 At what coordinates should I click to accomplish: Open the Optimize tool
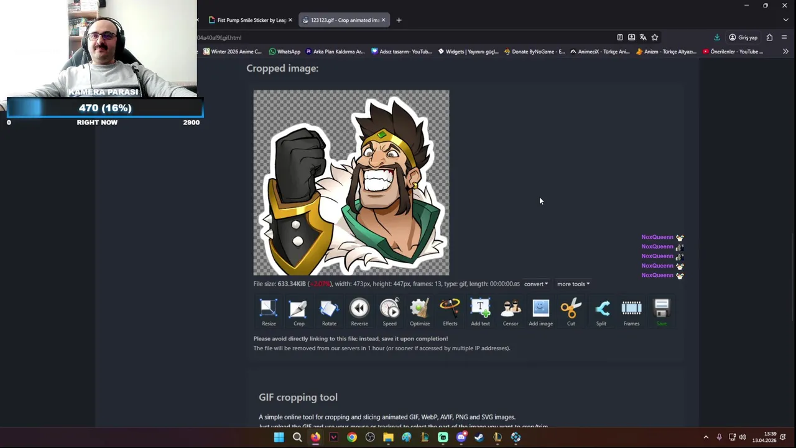coord(420,312)
